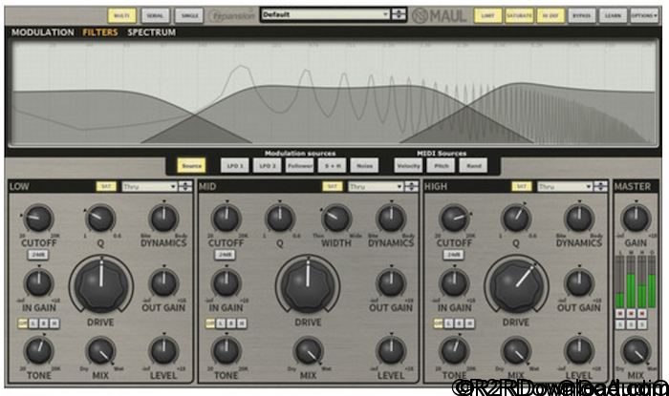Click the LOW band 24dB slope button
The width and height of the screenshot is (669, 396).
pyautogui.click(x=37, y=255)
